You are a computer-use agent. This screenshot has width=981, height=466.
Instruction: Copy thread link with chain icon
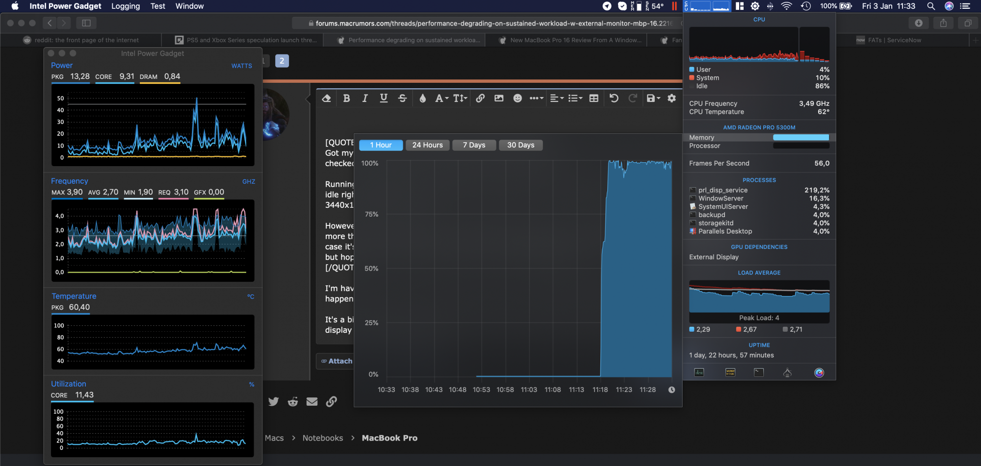pos(332,402)
